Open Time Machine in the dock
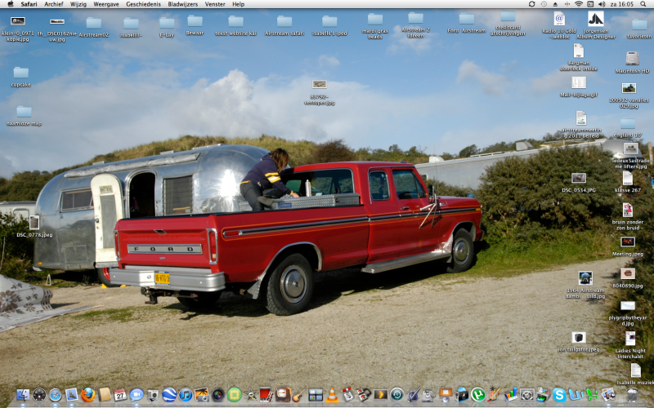 (396, 395)
